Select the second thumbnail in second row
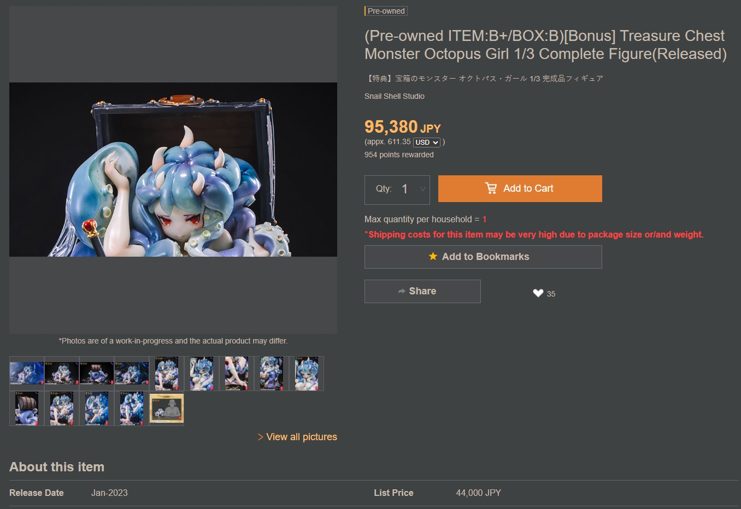 (62, 409)
